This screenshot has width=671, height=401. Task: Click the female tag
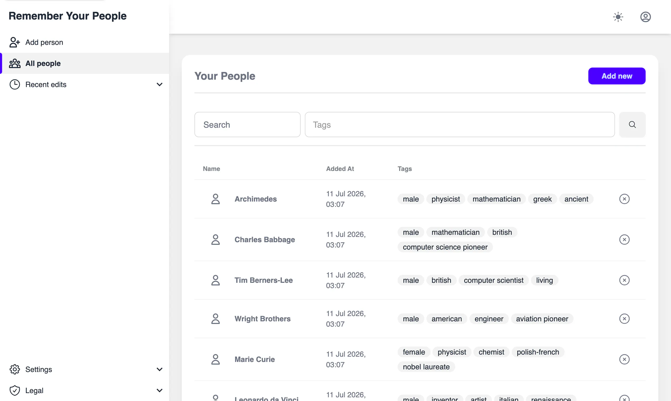point(414,352)
